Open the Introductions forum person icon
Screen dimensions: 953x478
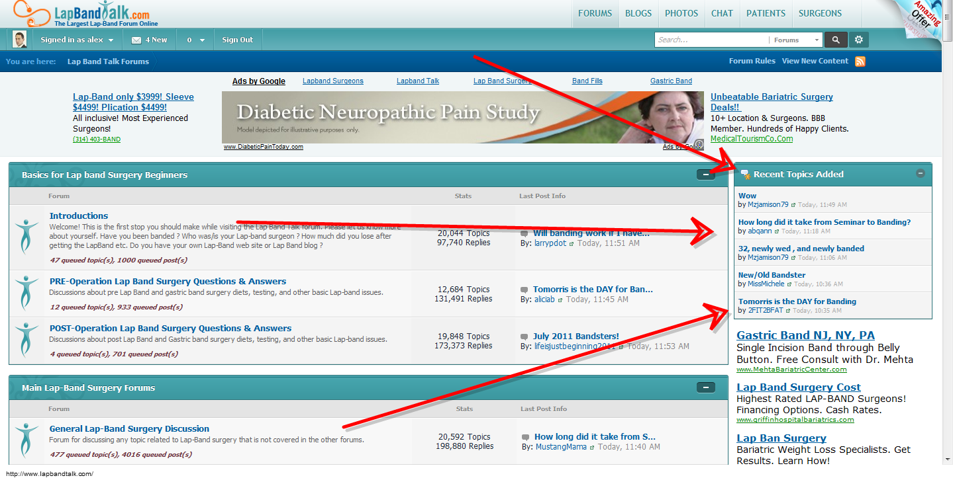pyautogui.click(x=27, y=235)
